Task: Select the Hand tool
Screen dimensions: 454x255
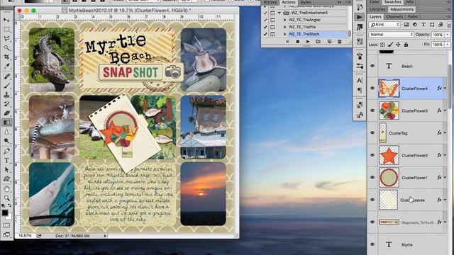Action: coord(6,189)
